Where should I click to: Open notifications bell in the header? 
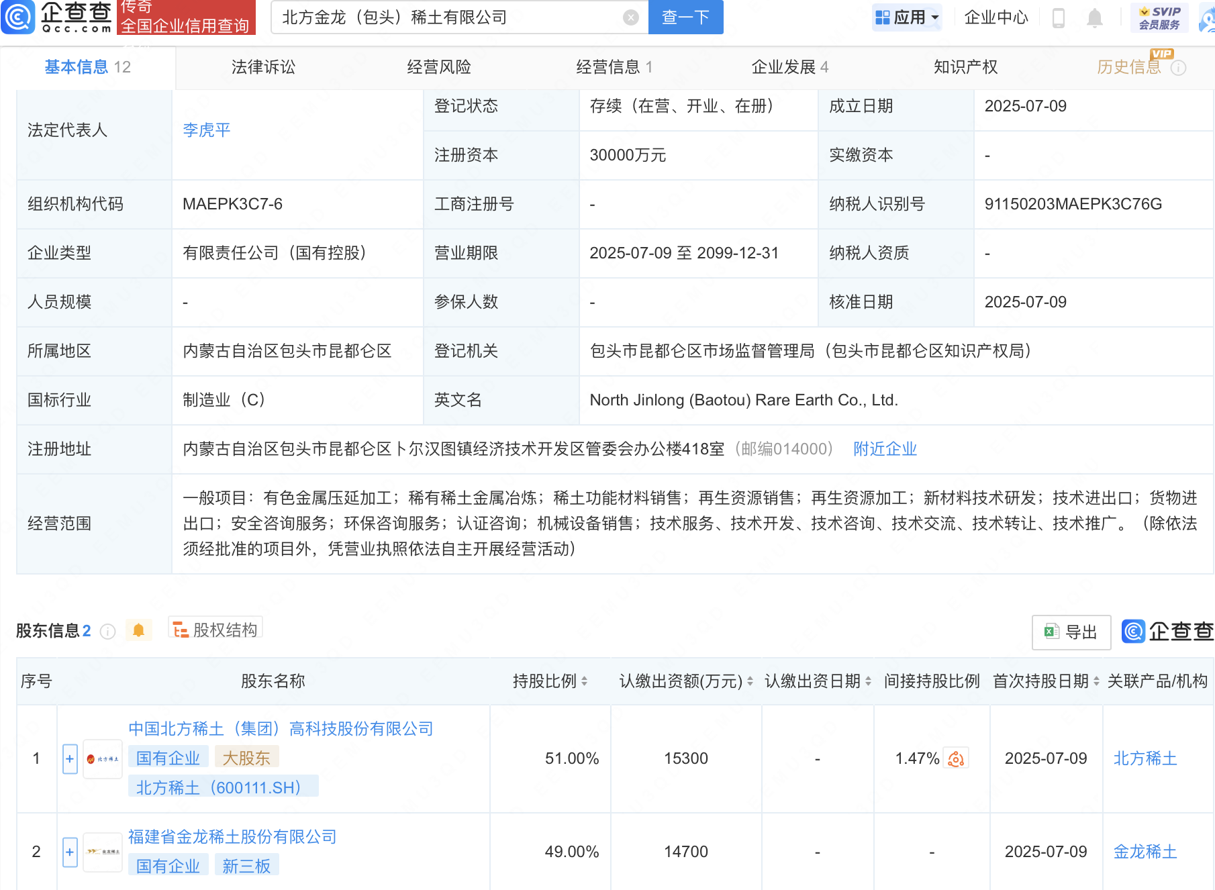click(x=1095, y=18)
